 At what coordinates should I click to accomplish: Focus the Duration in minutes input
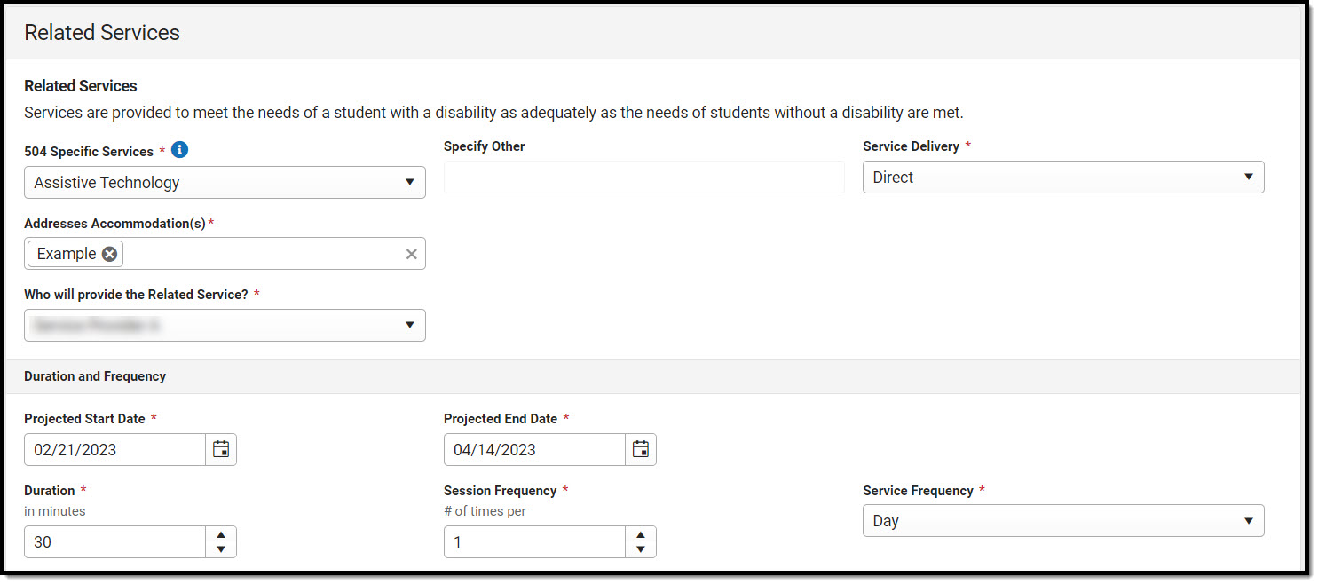point(115,542)
